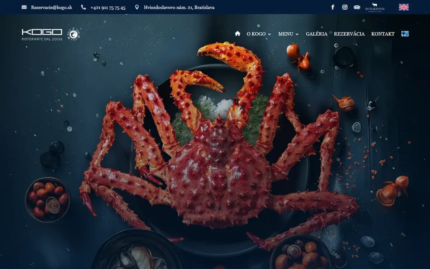Click the map pin location icon

pyautogui.click(x=137, y=7)
